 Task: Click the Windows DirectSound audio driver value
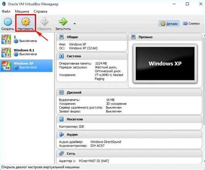pyautogui.click(x=106, y=142)
